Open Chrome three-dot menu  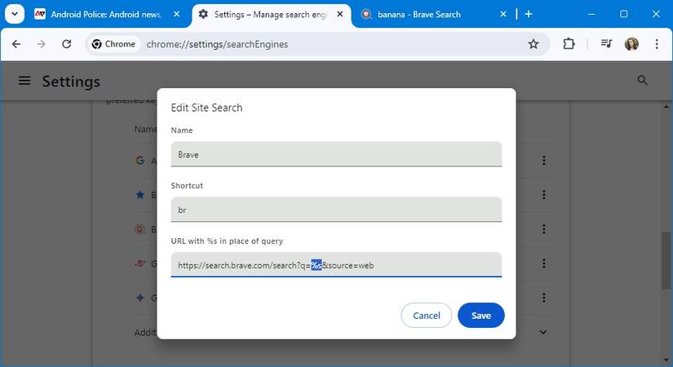click(x=657, y=44)
